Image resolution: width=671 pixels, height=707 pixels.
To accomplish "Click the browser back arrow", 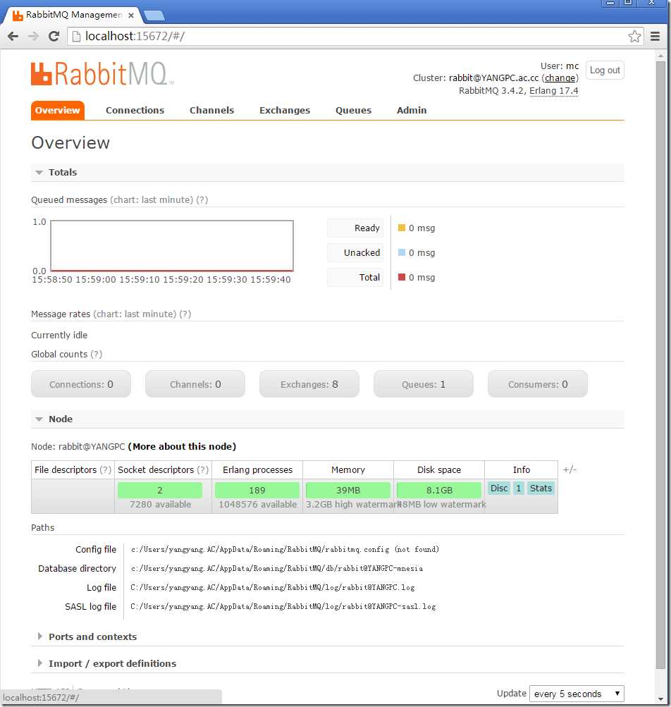I will [x=13, y=36].
